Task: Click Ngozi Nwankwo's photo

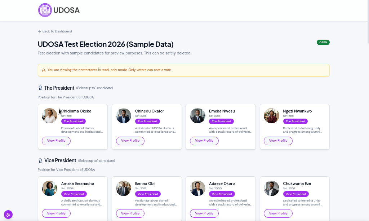Action: 271,116
